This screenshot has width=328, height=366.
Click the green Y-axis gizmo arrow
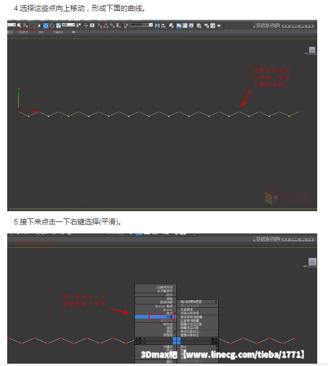(x=19, y=94)
